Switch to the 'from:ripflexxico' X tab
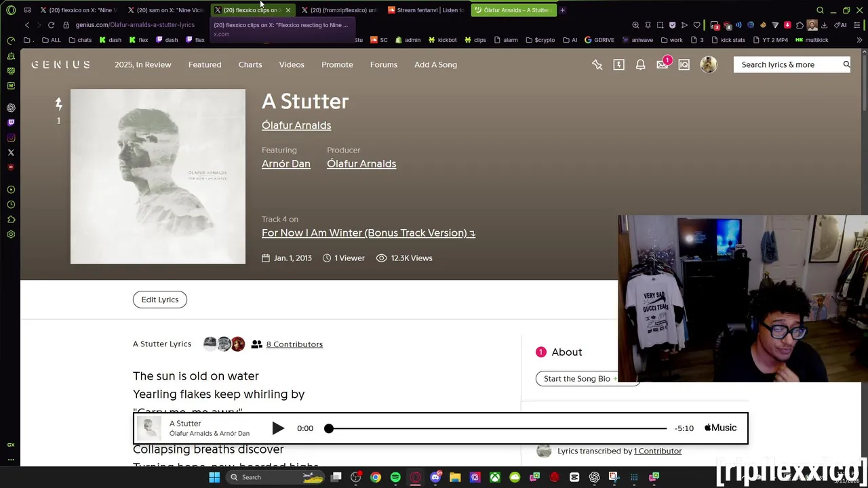 pyautogui.click(x=339, y=10)
